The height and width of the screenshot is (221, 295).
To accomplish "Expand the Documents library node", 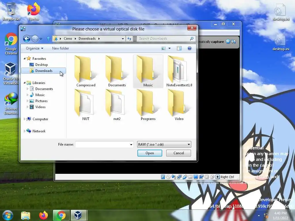I will click(27, 89).
